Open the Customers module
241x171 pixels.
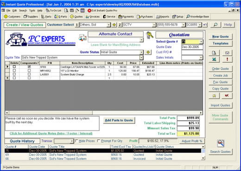click(12, 17)
